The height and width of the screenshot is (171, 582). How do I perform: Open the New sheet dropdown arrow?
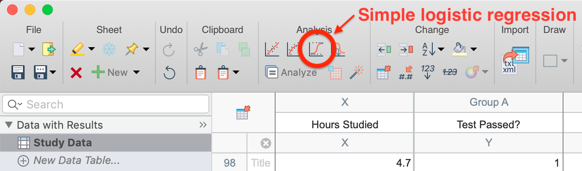pyautogui.click(x=136, y=72)
